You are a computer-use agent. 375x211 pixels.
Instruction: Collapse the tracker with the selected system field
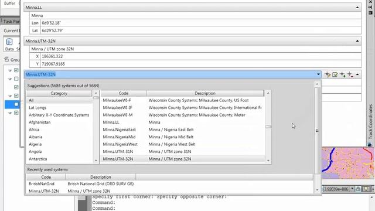(357, 74)
